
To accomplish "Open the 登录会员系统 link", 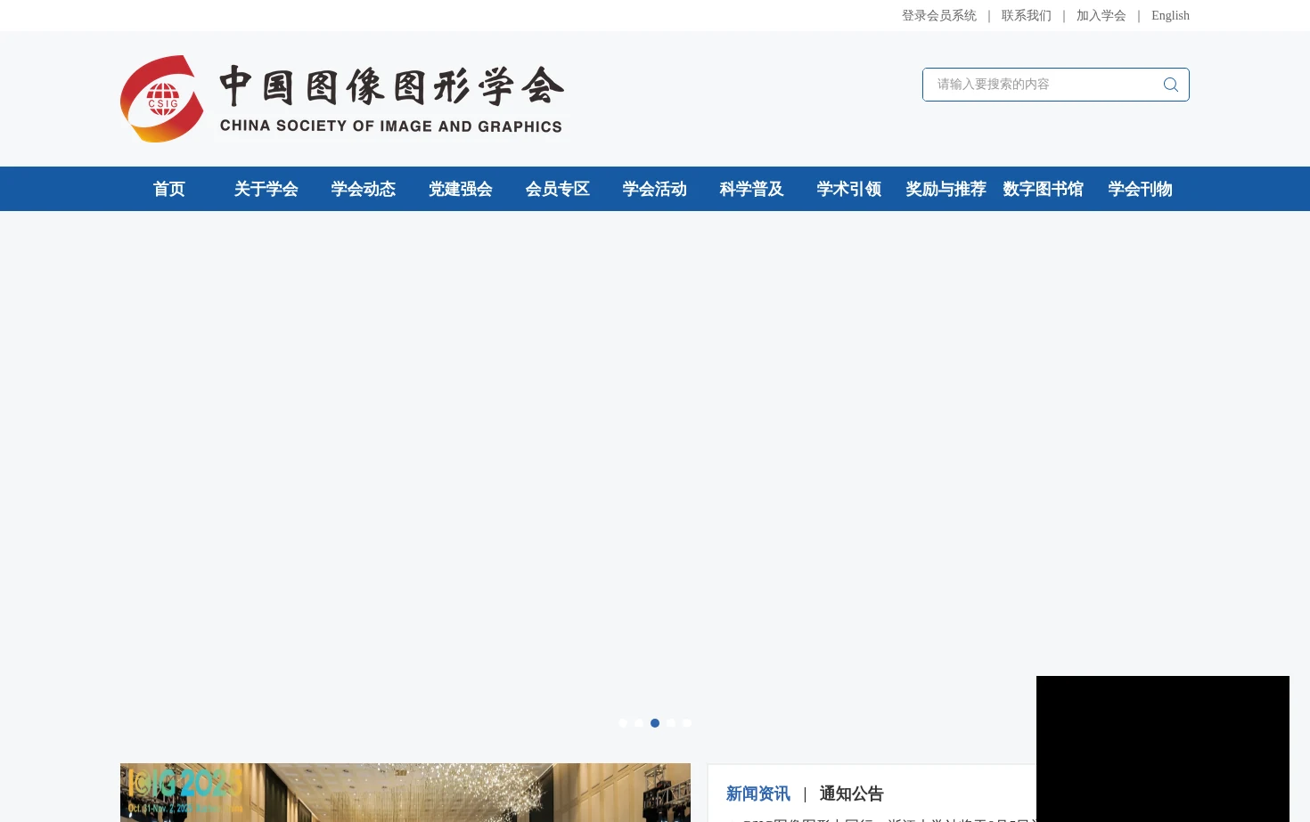I will (938, 15).
